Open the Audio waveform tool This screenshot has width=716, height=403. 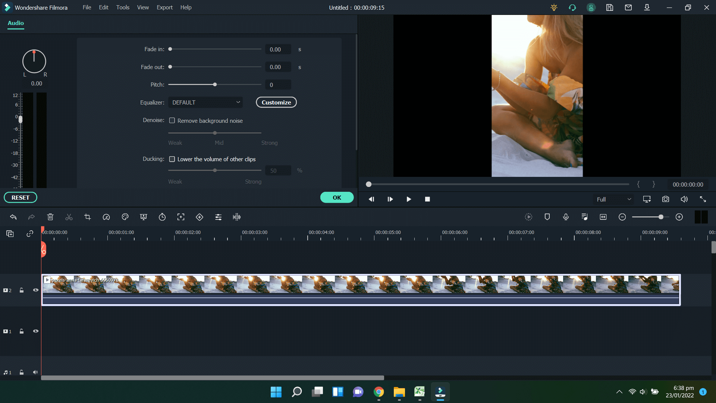(237, 217)
